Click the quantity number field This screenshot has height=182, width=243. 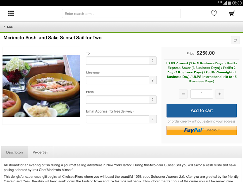pyautogui.click(x=202, y=94)
